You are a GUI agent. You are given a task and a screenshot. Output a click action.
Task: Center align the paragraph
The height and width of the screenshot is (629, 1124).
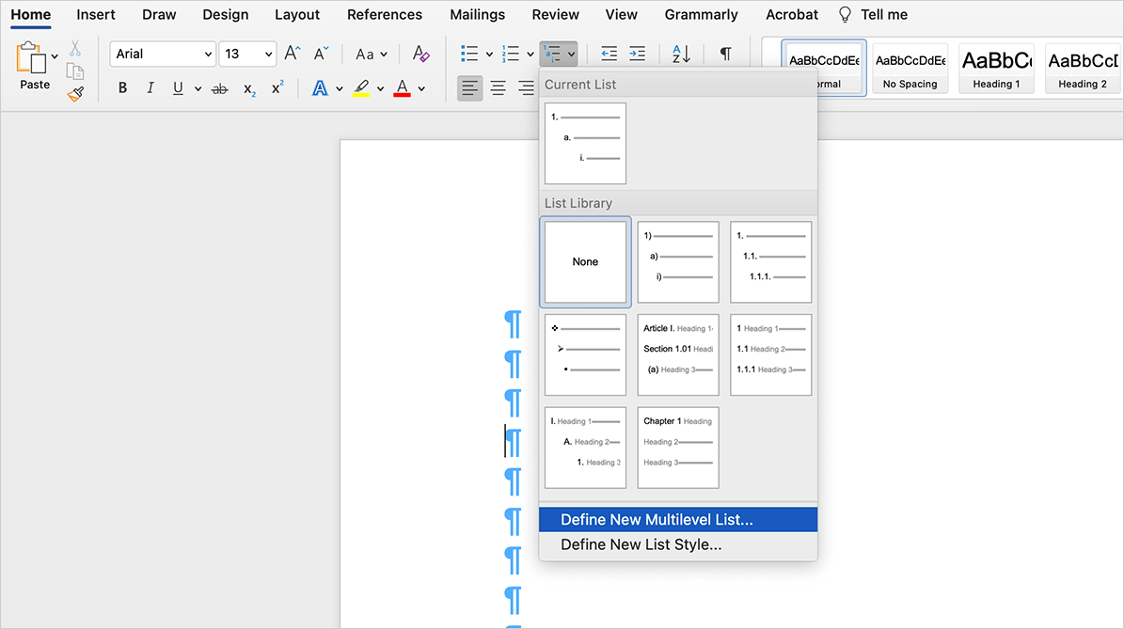[x=499, y=86]
